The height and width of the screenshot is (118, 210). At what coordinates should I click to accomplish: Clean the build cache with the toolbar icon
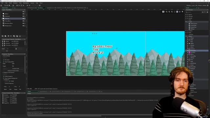23,6
